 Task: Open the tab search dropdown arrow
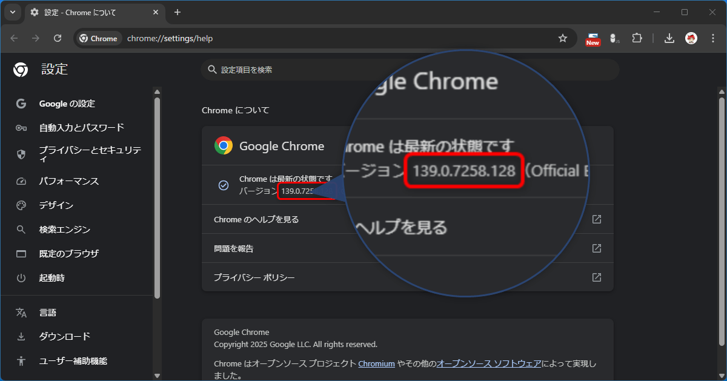pos(12,12)
